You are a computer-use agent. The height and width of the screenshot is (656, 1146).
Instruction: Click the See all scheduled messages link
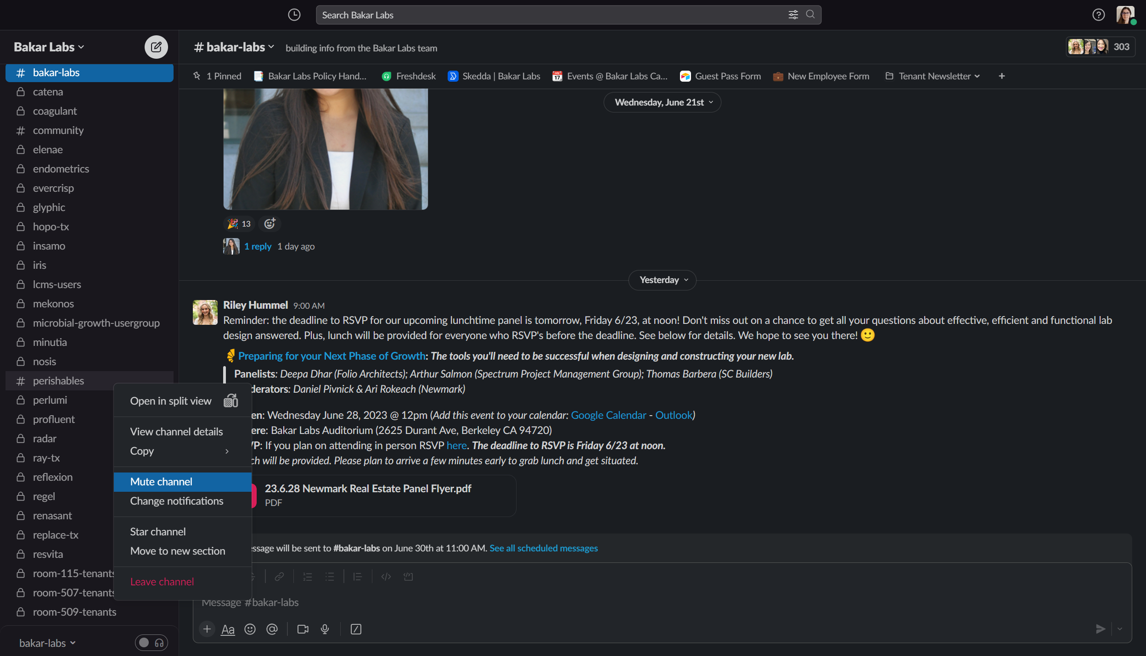point(543,548)
